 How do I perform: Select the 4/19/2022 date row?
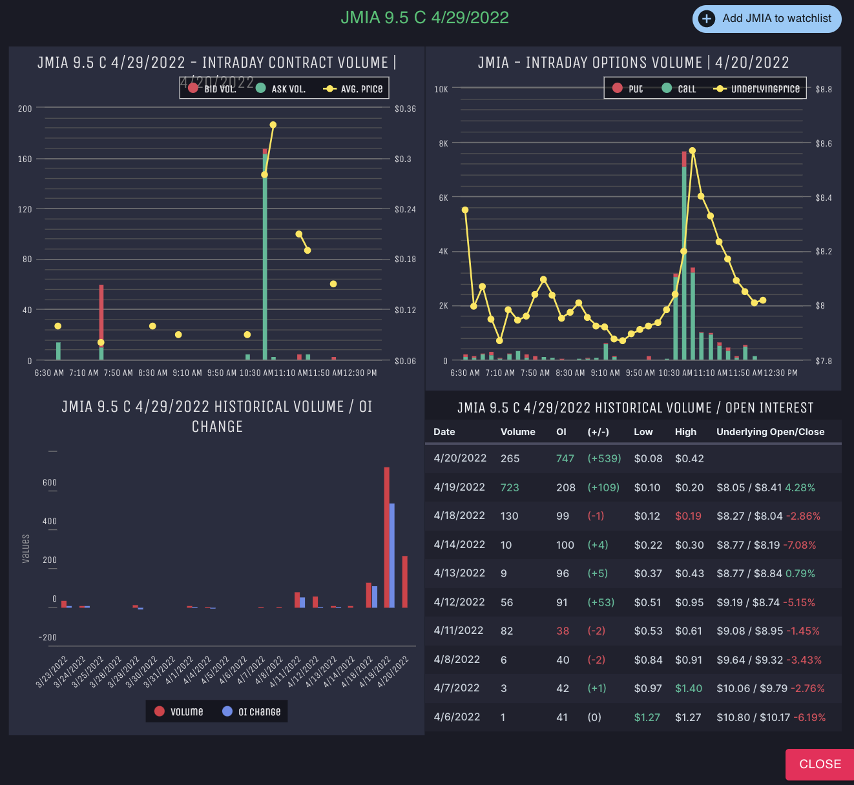pos(633,487)
